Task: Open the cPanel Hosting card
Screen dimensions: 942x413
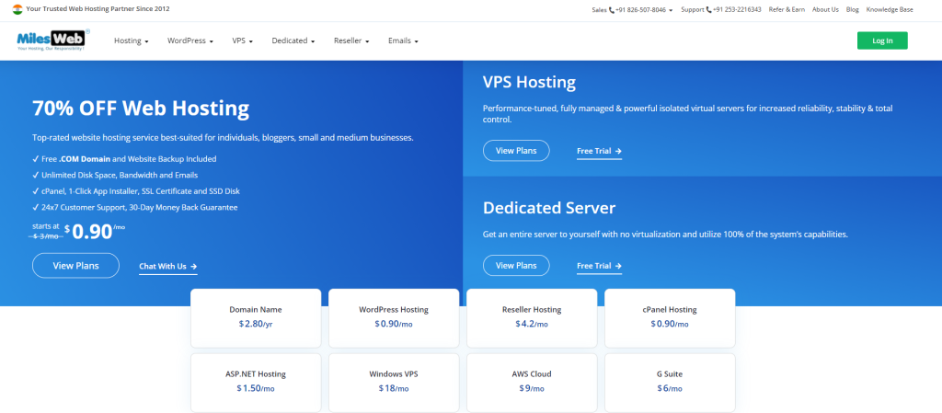Action: pos(670,318)
